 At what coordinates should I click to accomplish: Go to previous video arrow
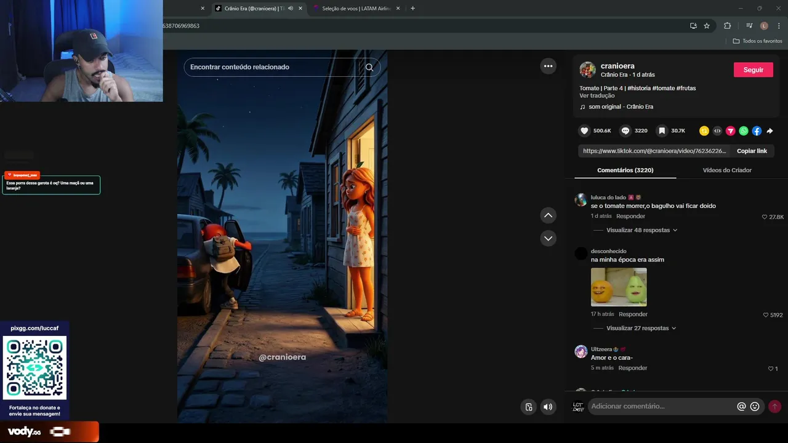(x=548, y=215)
